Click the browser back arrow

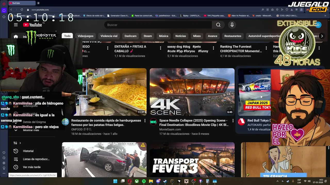11,10
